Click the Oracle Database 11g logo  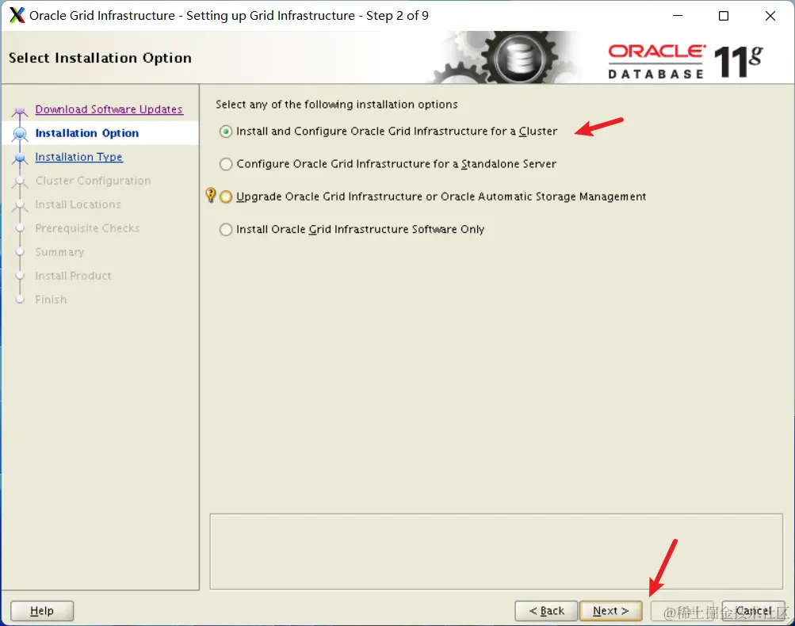(x=686, y=61)
